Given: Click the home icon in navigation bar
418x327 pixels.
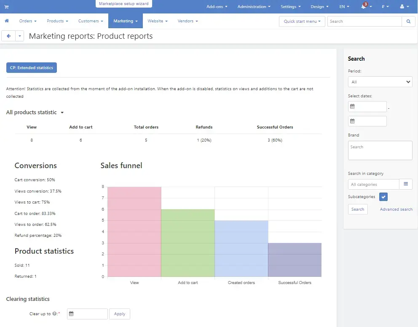Looking at the screenshot, I should click(x=7, y=21).
